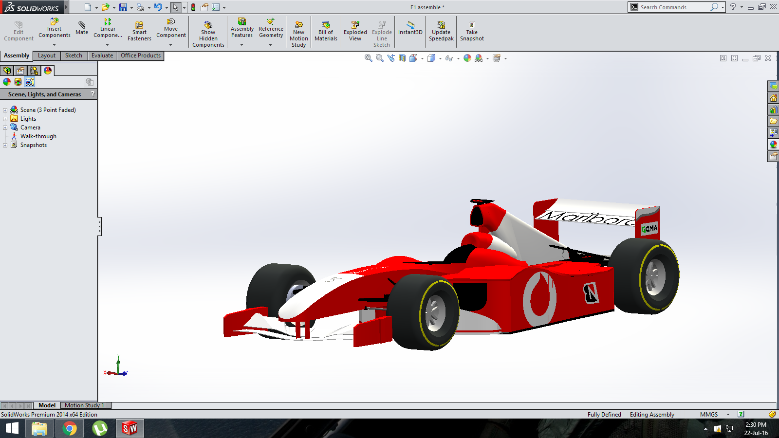Click Update Speedpak
Image resolution: width=779 pixels, height=438 pixels.
[441, 31]
